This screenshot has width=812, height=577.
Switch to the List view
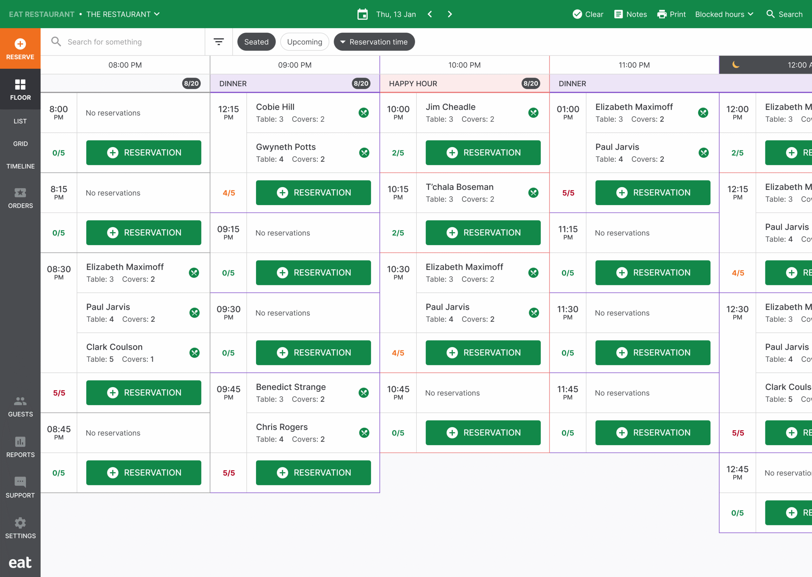tap(20, 121)
